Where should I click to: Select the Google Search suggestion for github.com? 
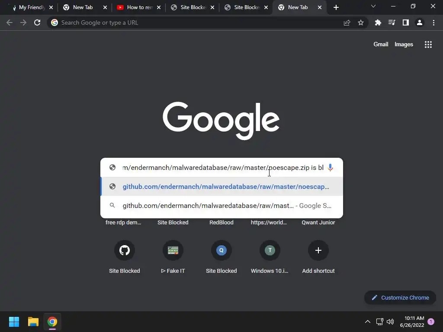tap(222, 205)
